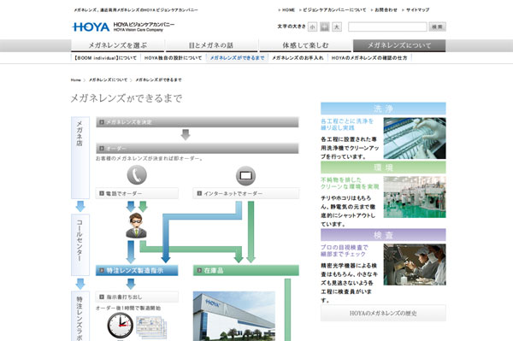This screenshot has width=513, height=341.
Task: Click the stacked order documents icon
Action: click(x=151, y=327)
